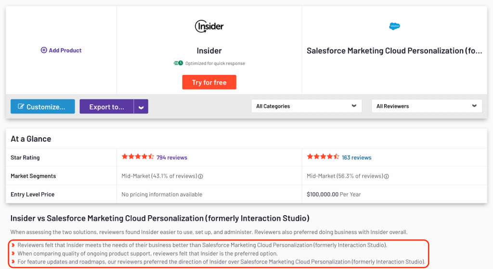The height and width of the screenshot is (269, 493).
Task: Click the Entry Level Price row label
Action: [x=32, y=195]
